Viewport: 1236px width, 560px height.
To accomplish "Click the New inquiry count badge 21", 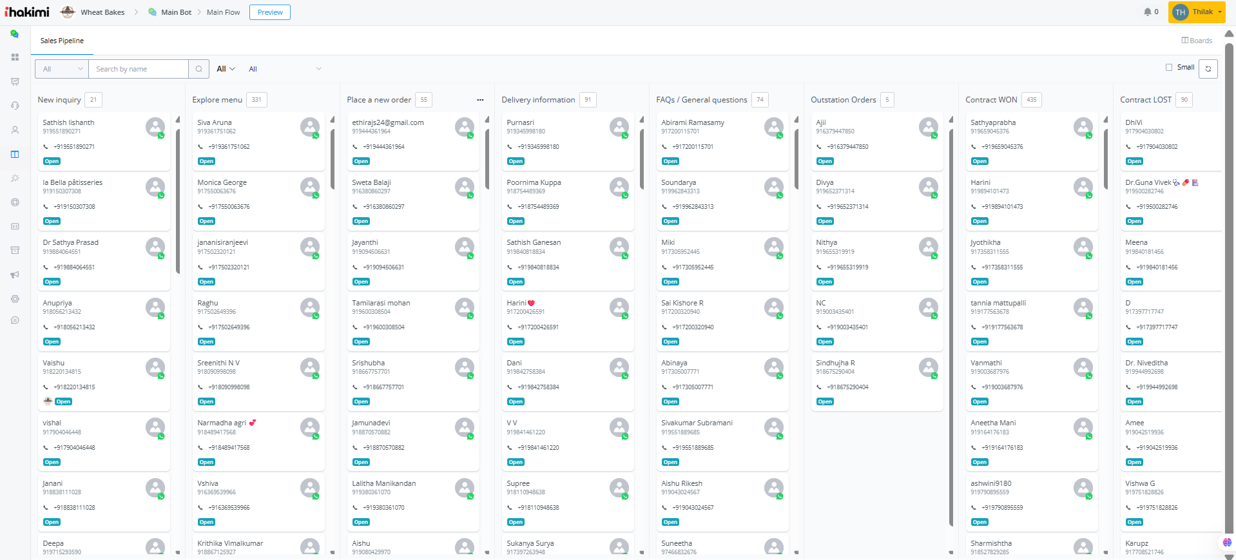I will pyautogui.click(x=93, y=100).
